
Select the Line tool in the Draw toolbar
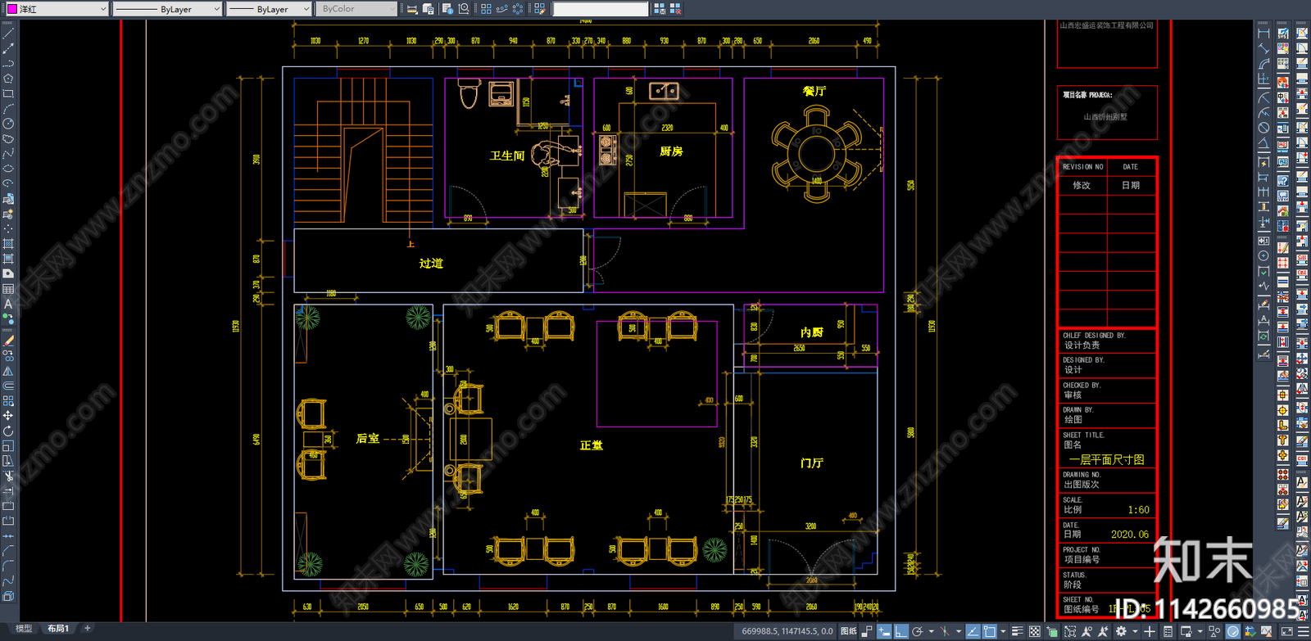coord(8,34)
